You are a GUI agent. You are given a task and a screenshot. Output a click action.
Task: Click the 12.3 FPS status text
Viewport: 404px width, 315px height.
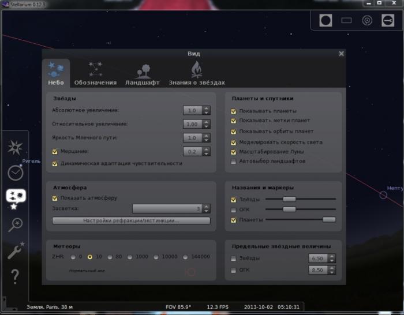click(x=218, y=307)
